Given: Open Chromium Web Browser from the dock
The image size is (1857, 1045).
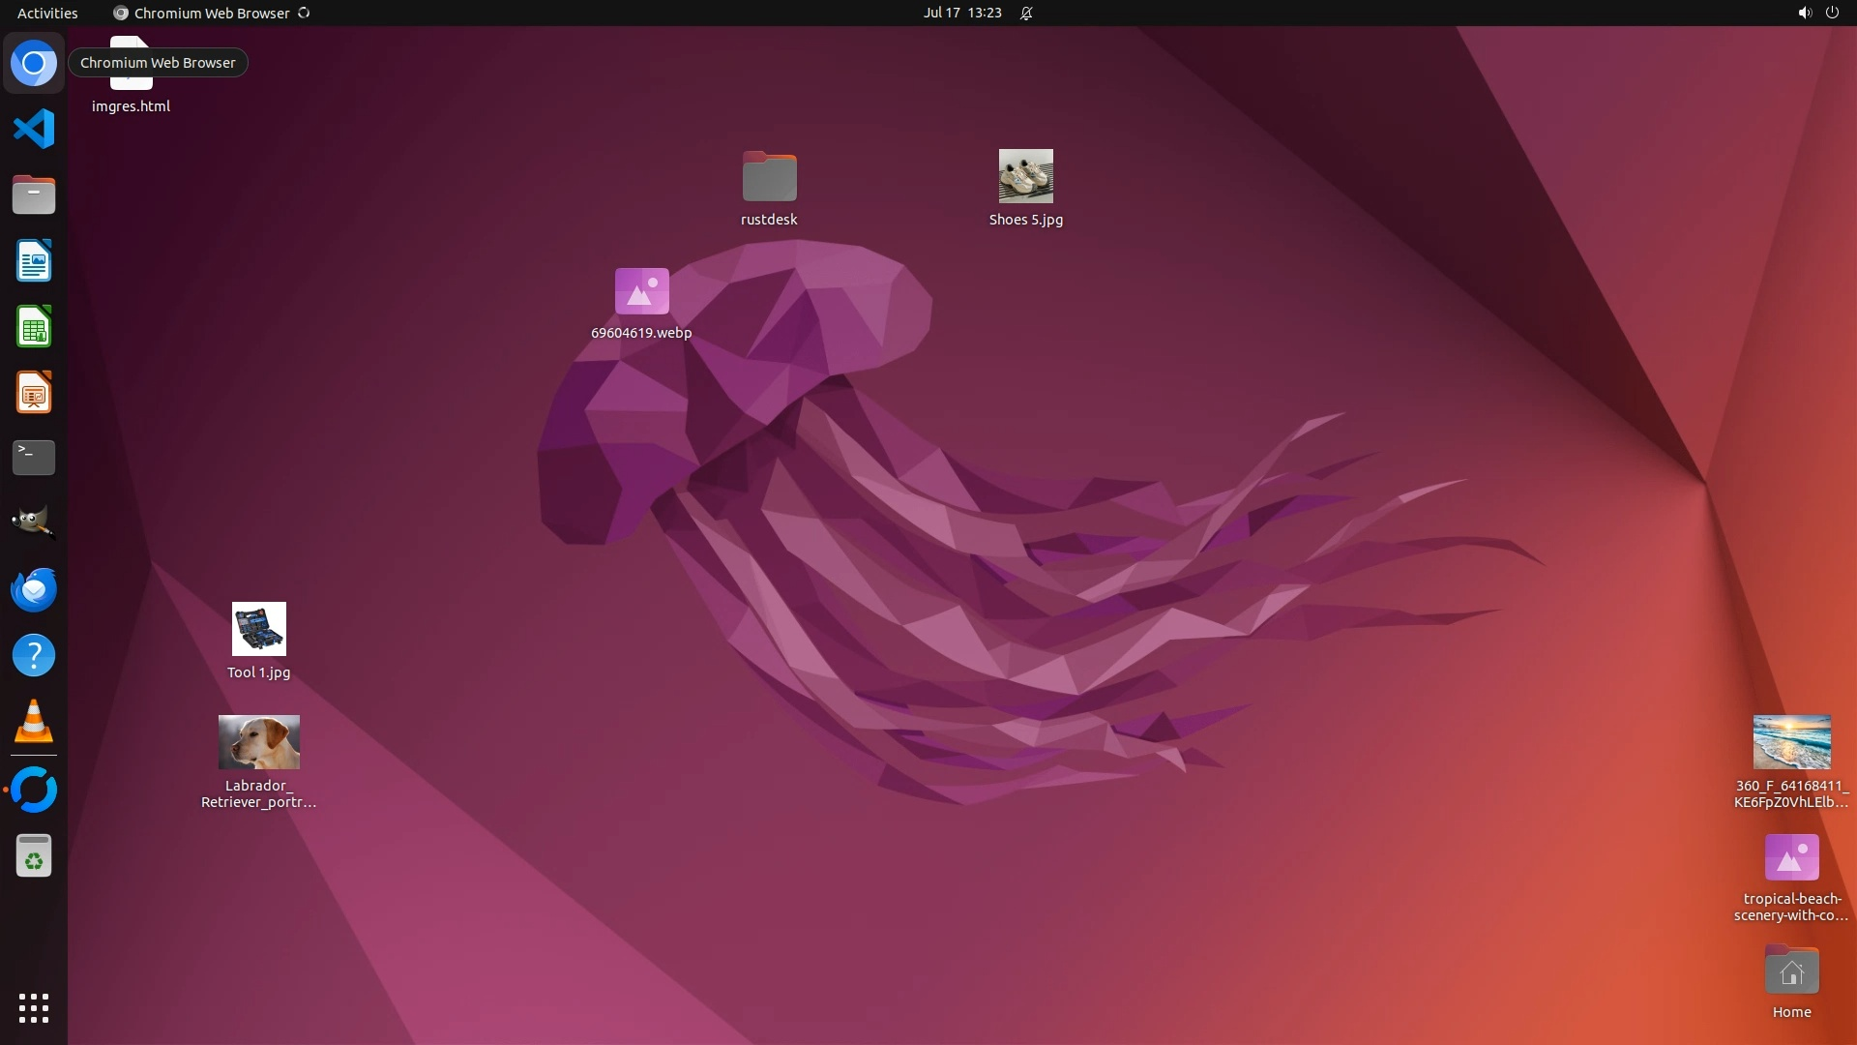Looking at the screenshot, I should 34,64.
